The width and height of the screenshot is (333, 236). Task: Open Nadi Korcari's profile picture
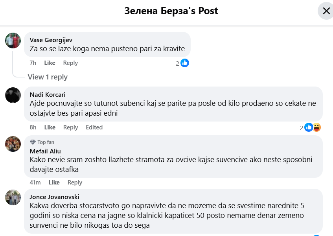coord(13,95)
